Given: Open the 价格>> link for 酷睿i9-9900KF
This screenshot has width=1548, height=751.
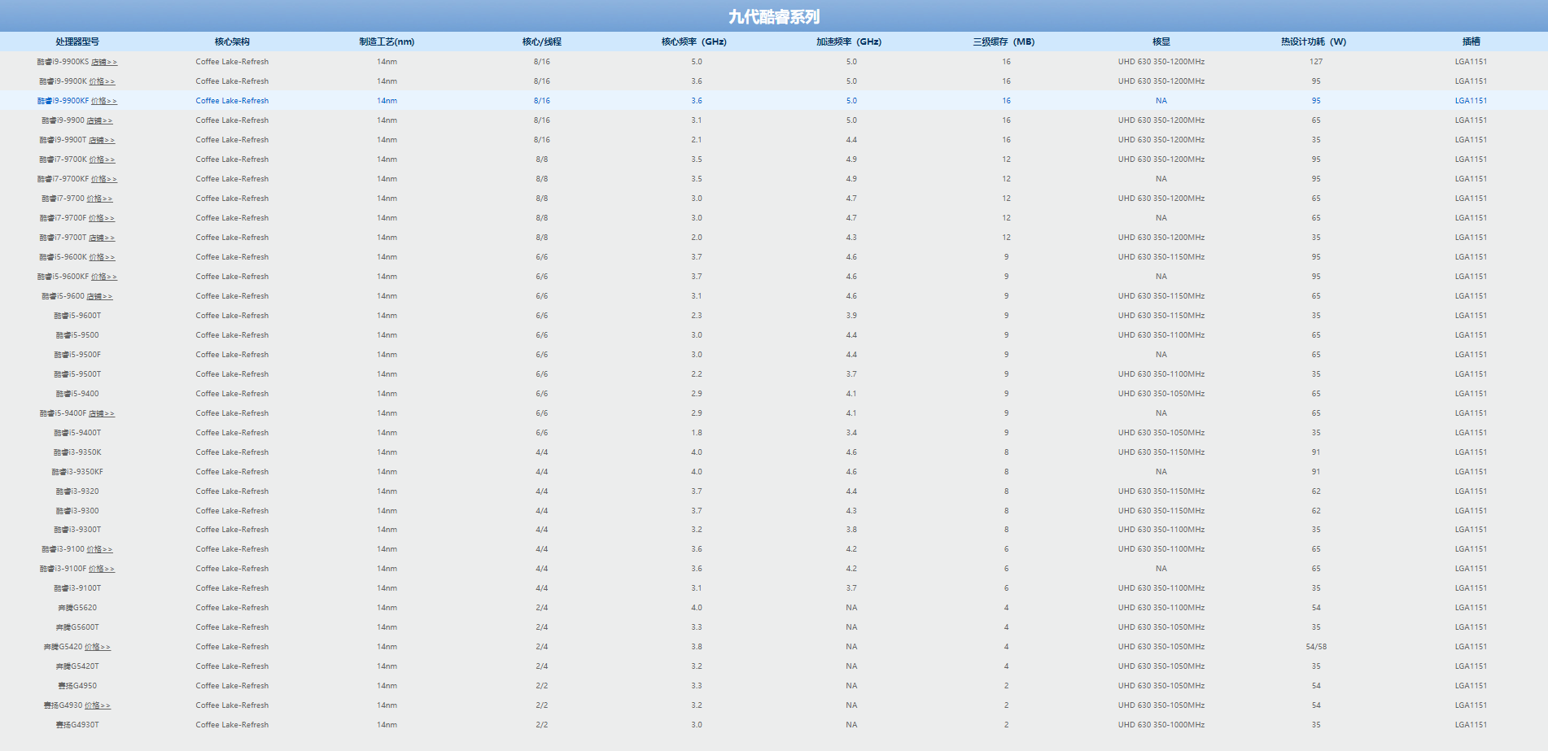Looking at the screenshot, I should [104, 101].
